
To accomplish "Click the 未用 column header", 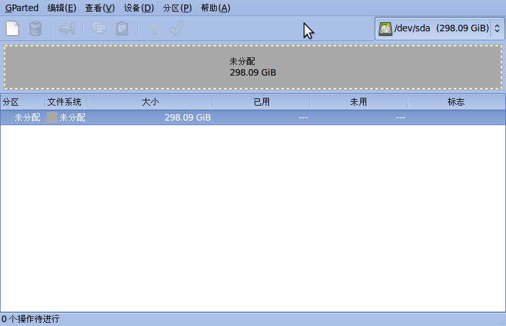I will (358, 102).
